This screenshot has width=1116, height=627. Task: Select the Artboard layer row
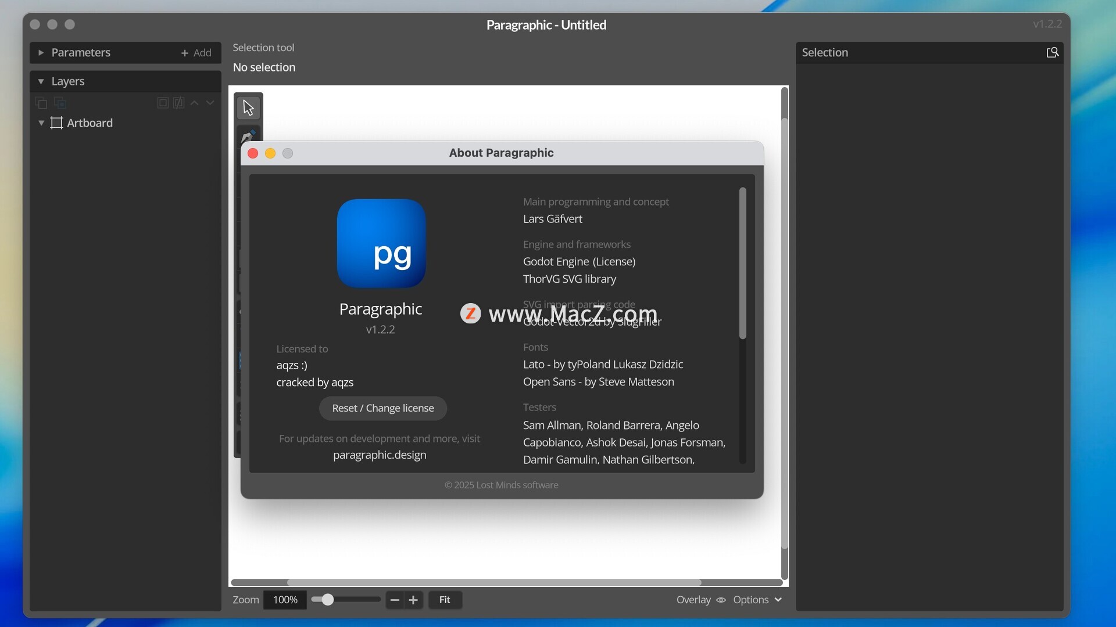(x=126, y=123)
